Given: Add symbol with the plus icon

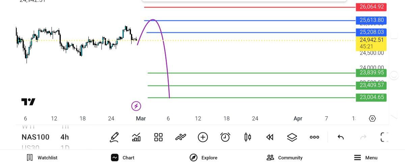Looking at the screenshot, I should [x=203, y=137].
